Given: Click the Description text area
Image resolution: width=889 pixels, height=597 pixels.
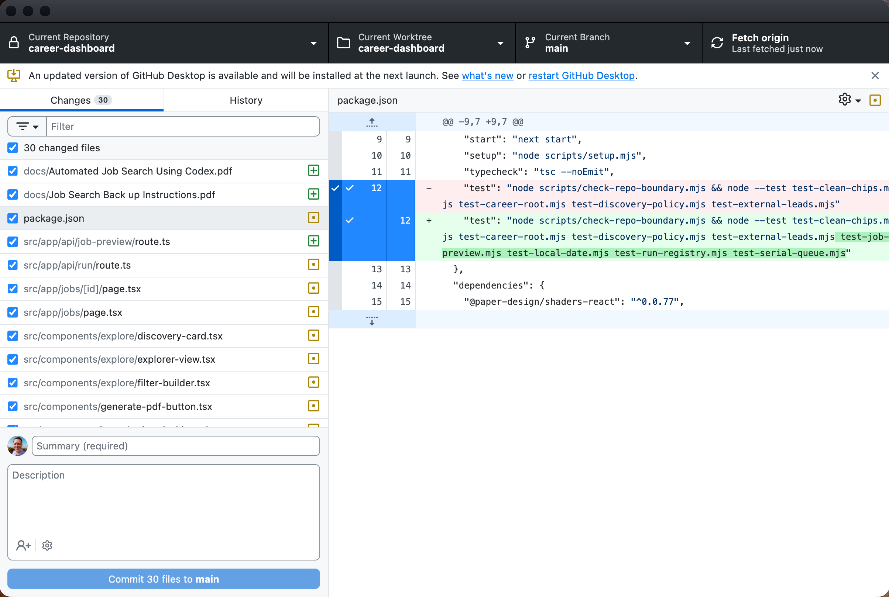Looking at the screenshot, I should tap(164, 512).
